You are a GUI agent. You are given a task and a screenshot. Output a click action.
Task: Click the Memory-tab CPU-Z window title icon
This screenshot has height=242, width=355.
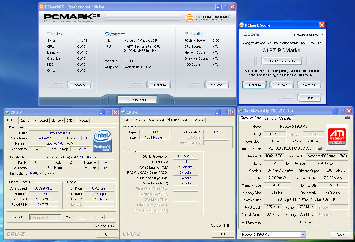pyautogui.click(x=124, y=112)
